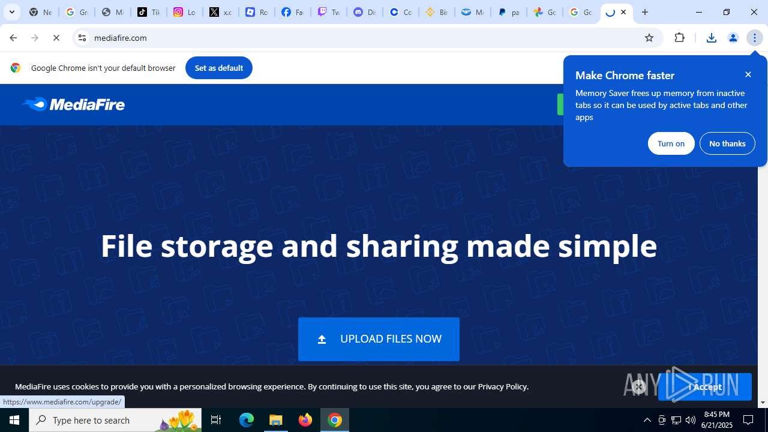The width and height of the screenshot is (768, 432).
Task: Switch to the Twitch tab
Action: 328,12
